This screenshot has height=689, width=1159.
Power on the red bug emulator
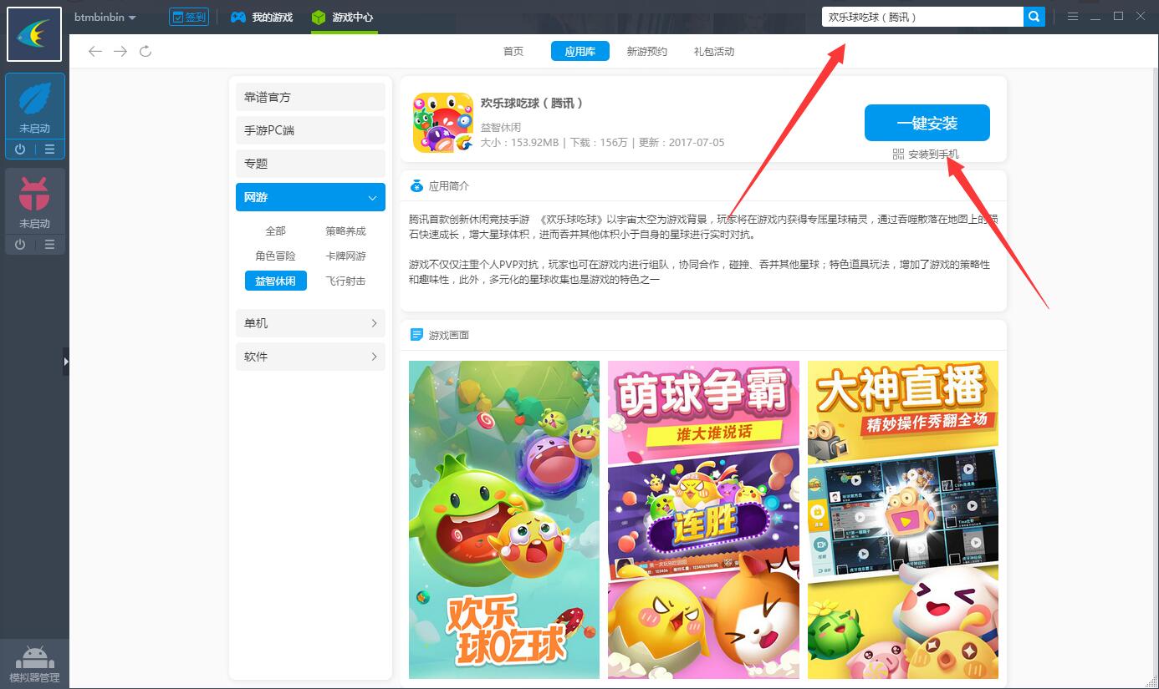click(20, 244)
